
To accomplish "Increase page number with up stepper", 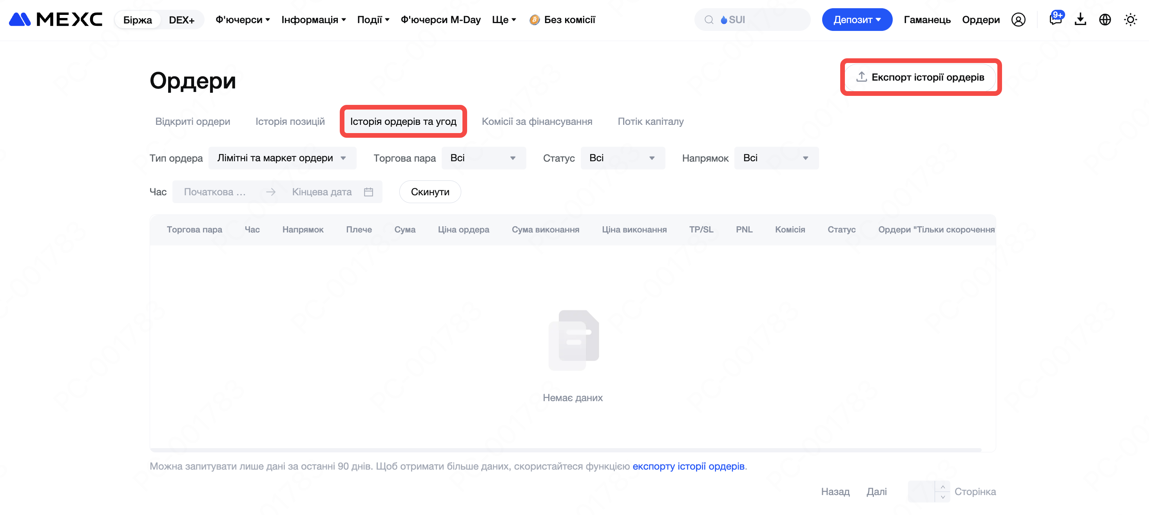I will (x=942, y=486).
